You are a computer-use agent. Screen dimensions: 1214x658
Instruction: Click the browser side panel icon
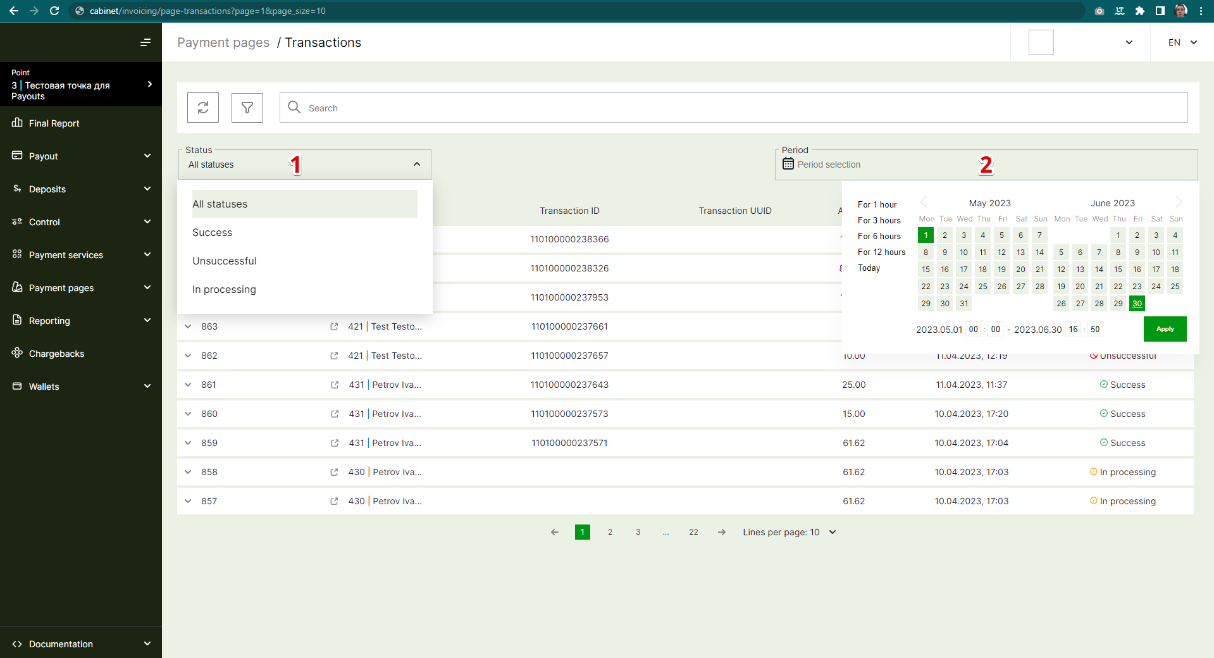(x=1160, y=11)
